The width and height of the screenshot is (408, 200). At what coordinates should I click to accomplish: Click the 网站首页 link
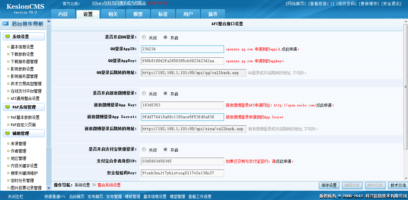pyautogui.click(x=296, y=4)
